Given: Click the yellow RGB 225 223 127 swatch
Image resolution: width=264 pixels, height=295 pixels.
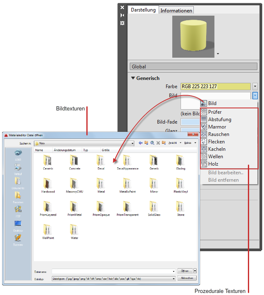Looking at the screenshot, I should pyautogui.click(x=216, y=87).
